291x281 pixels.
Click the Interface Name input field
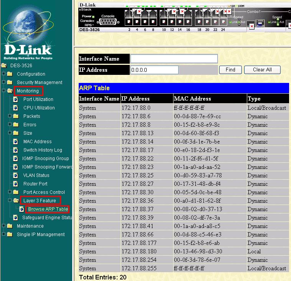point(174,59)
